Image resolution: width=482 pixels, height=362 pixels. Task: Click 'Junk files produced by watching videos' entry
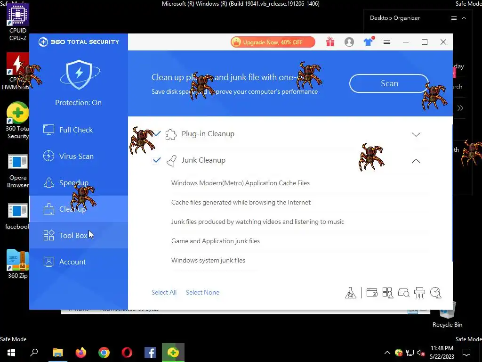click(257, 222)
